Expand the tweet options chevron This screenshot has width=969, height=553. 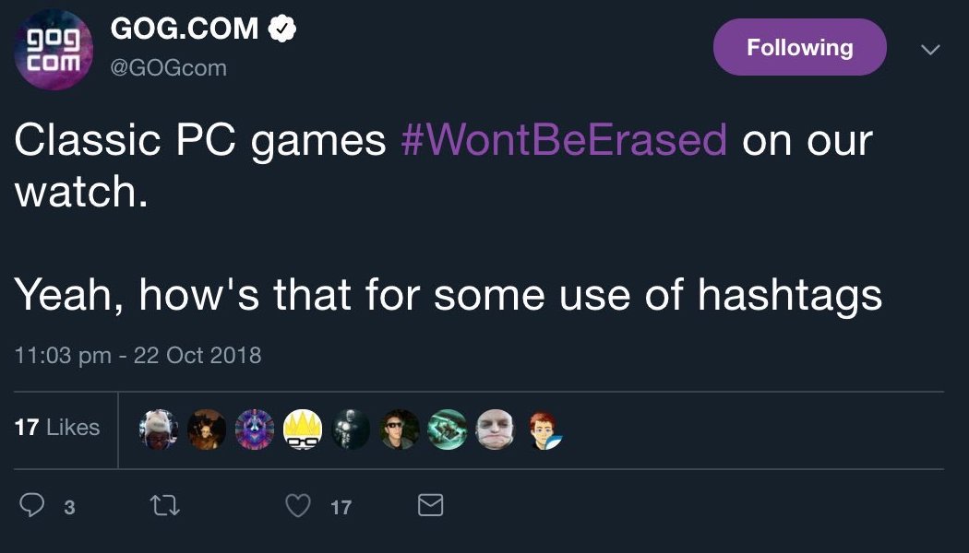pos(931,49)
